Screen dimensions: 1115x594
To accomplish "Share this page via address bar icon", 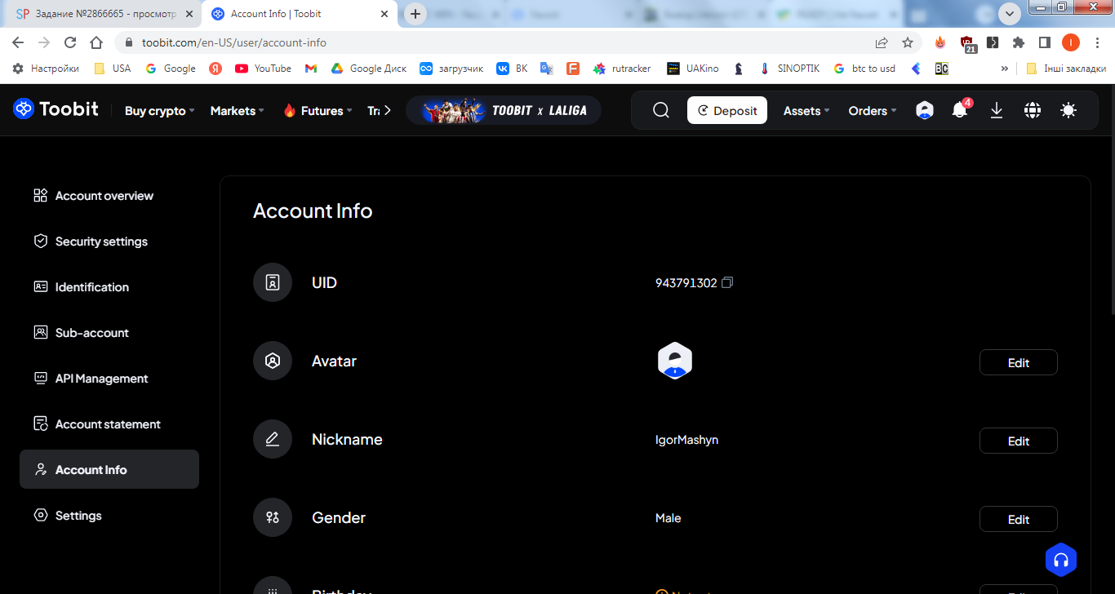I will click(882, 42).
